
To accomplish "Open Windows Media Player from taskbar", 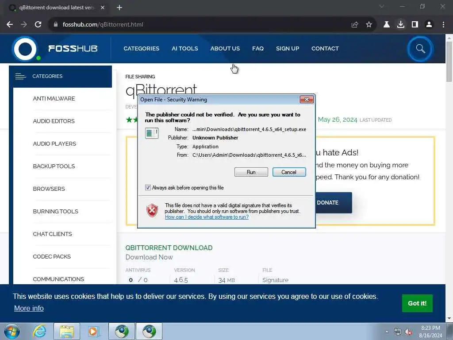I will pos(93,331).
